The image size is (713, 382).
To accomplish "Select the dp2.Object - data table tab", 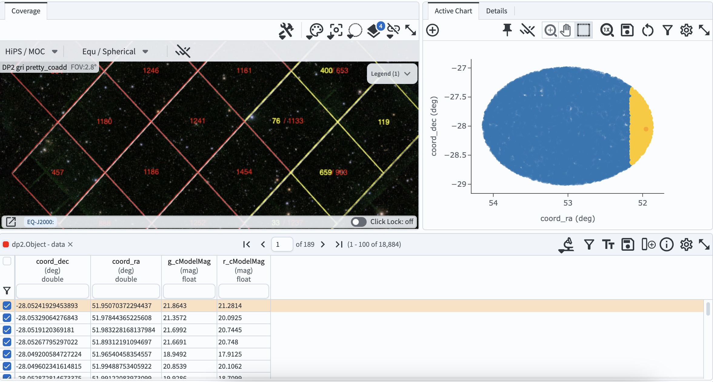I will [x=38, y=244].
